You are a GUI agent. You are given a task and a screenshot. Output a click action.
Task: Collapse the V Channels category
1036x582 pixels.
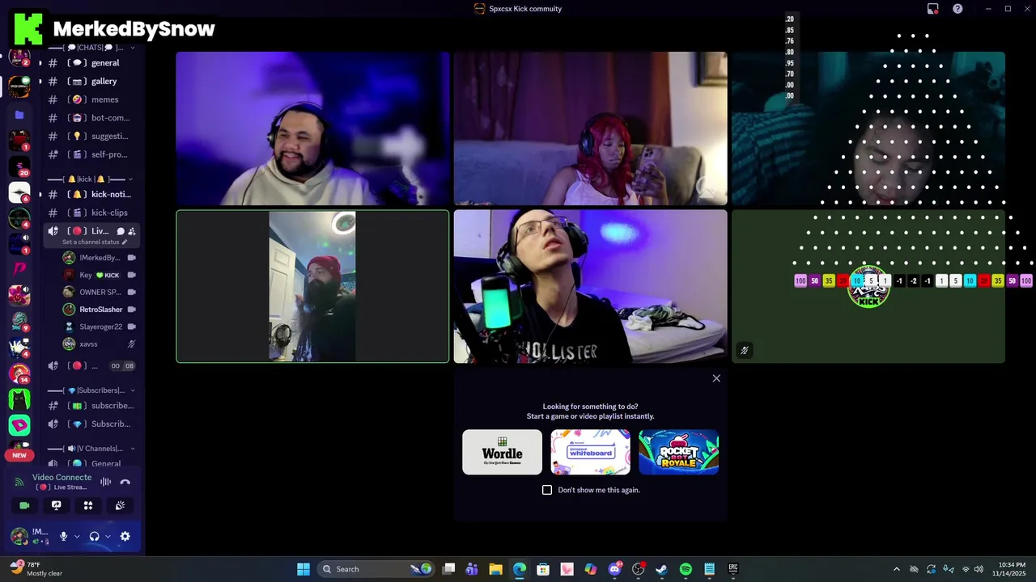[x=91, y=449]
